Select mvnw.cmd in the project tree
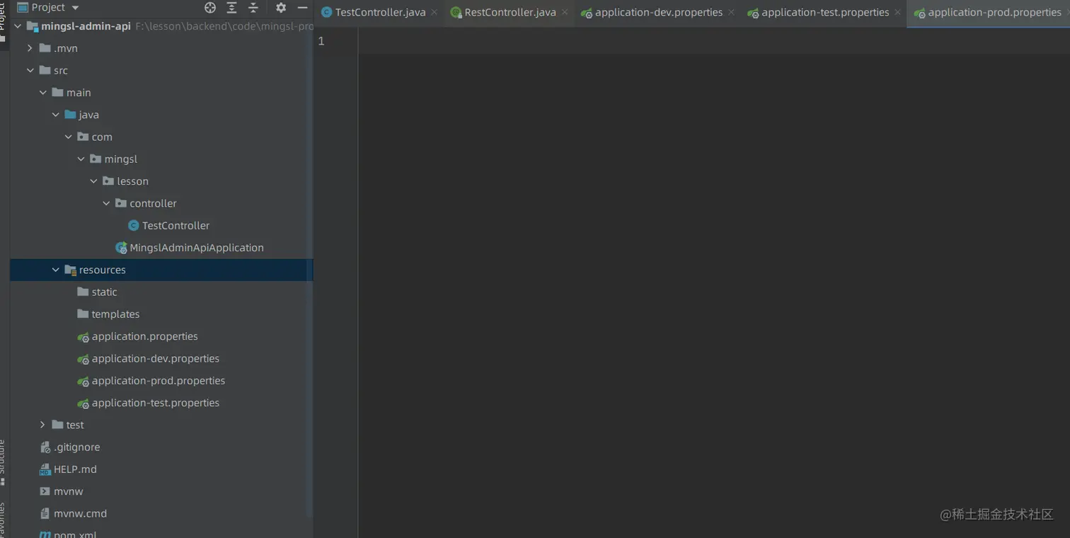Screen dimensions: 1070x538 [80, 514]
